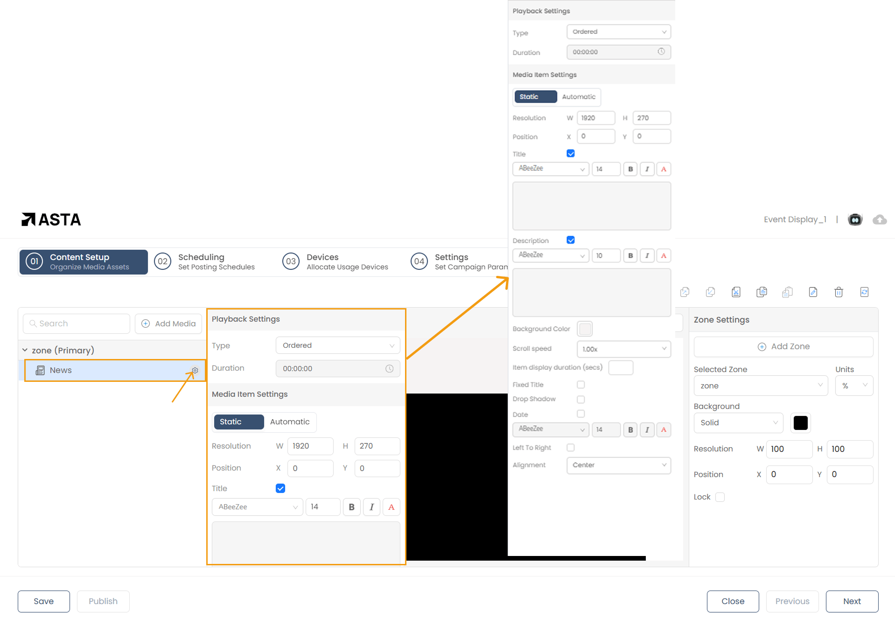Open settings gear on News item
Viewport: 895px width, 626px height.
(195, 370)
